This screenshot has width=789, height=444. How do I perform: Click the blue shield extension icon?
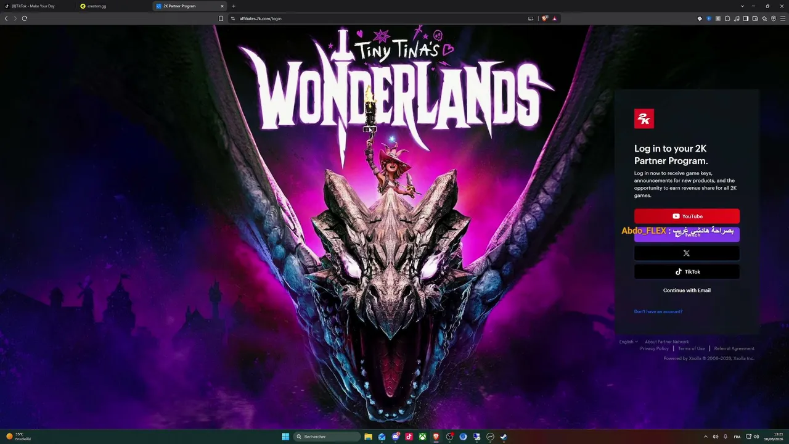pyautogui.click(x=709, y=18)
